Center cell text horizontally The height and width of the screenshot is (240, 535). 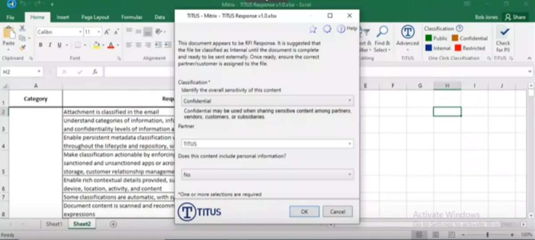[138, 45]
